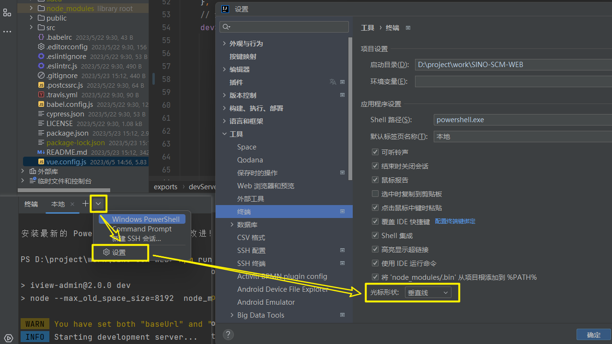Expand the 外观与行为 settings category
612x344 pixels.
(224, 44)
